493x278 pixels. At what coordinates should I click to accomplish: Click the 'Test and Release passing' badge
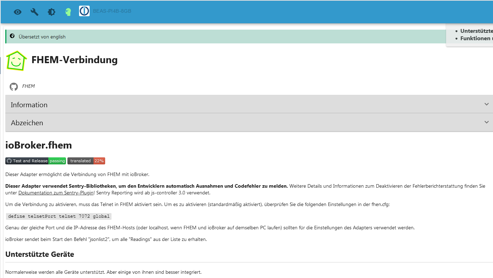pos(36,161)
